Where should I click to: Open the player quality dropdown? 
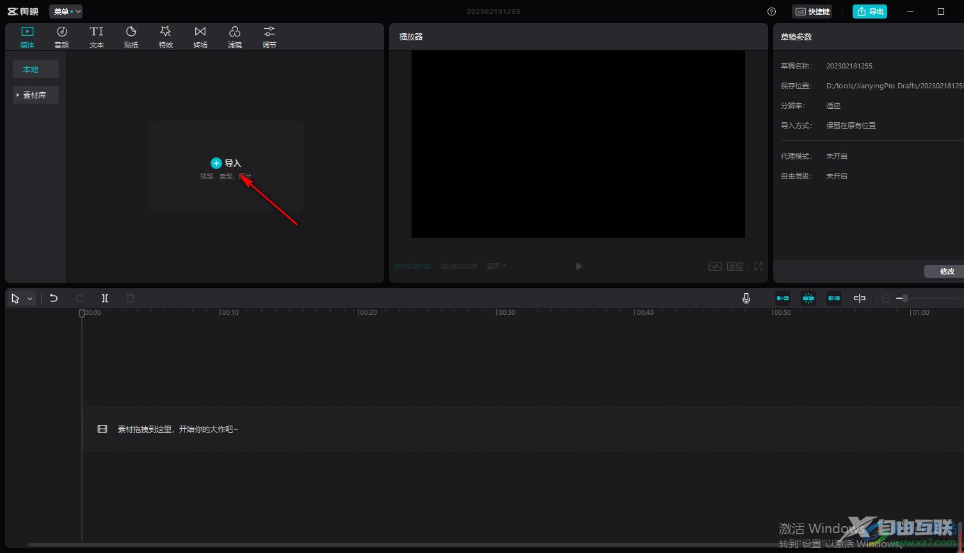click(495, 266)
